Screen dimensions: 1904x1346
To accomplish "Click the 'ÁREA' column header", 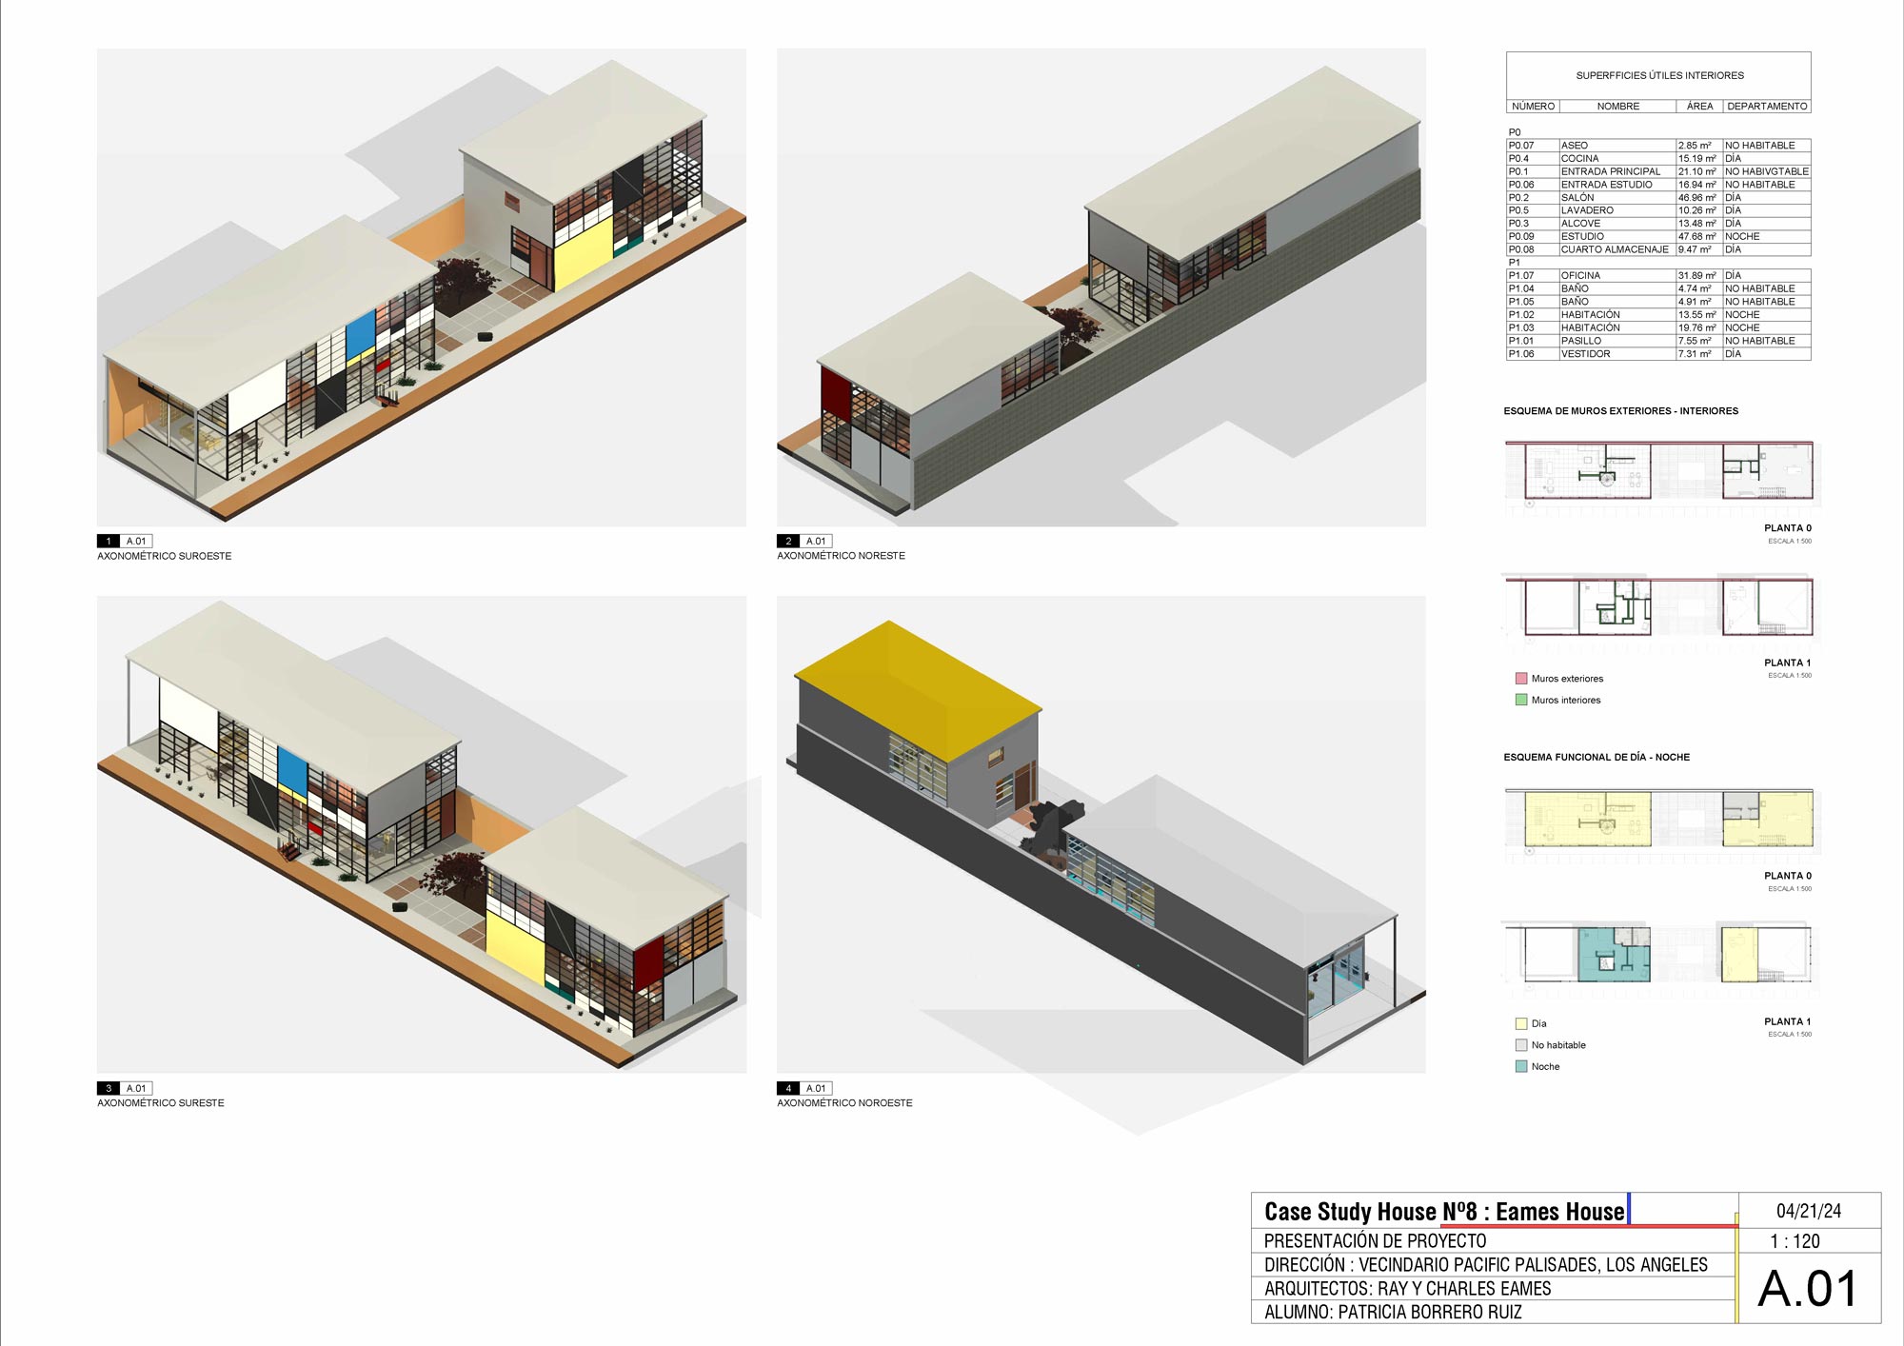I will coord(1699,107).
